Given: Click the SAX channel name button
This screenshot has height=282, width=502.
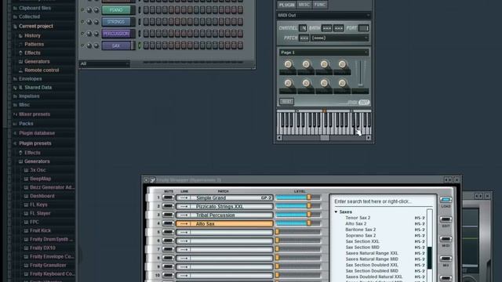Looking at the screenshot, I should [x=116, y=45].
